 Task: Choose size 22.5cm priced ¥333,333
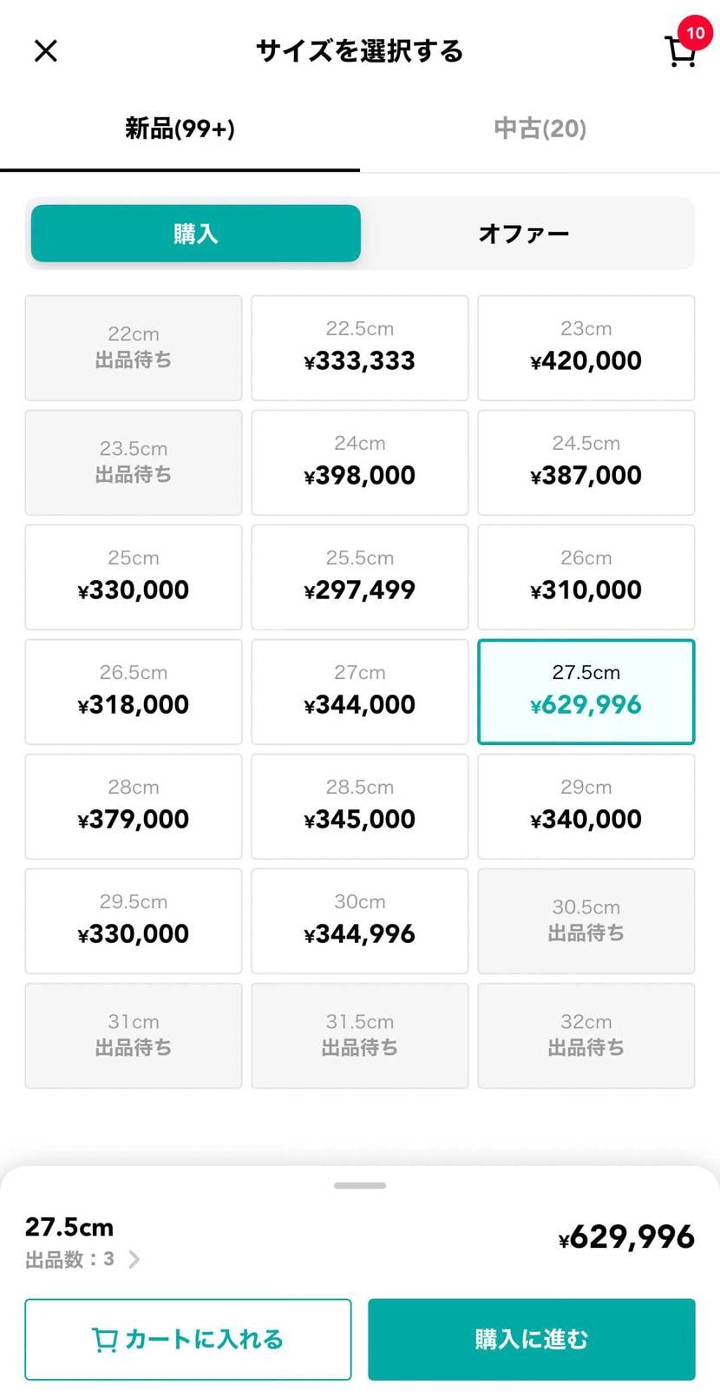[360, 348]
